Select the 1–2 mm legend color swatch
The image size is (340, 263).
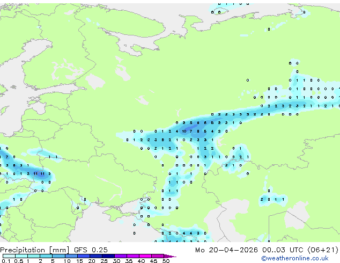(x=34, y=256)
